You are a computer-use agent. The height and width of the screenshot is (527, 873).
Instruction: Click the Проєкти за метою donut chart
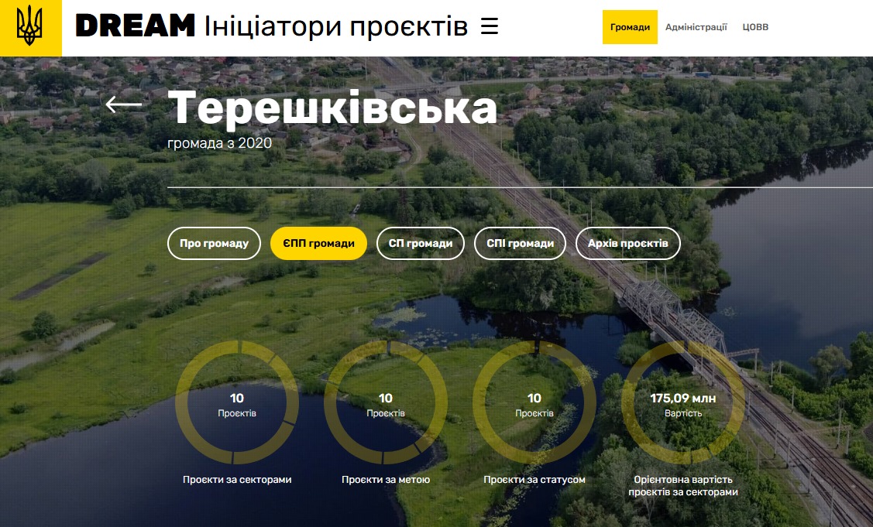(x=386, y=402)
